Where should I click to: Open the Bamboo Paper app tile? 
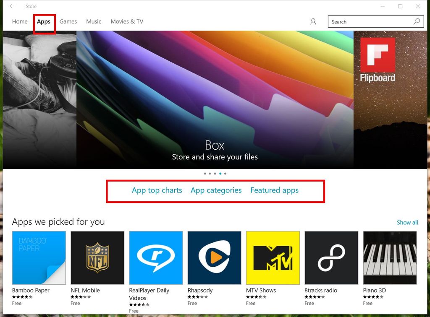tap(39, 257)
